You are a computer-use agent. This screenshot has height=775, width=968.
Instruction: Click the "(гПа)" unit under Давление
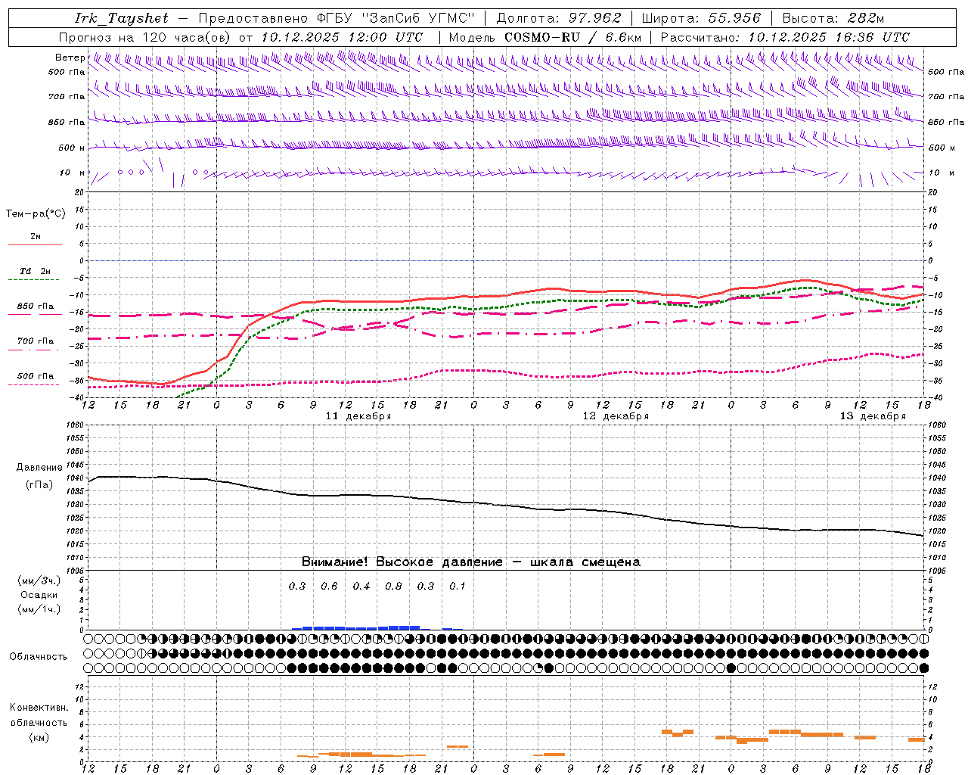point(39,484)
